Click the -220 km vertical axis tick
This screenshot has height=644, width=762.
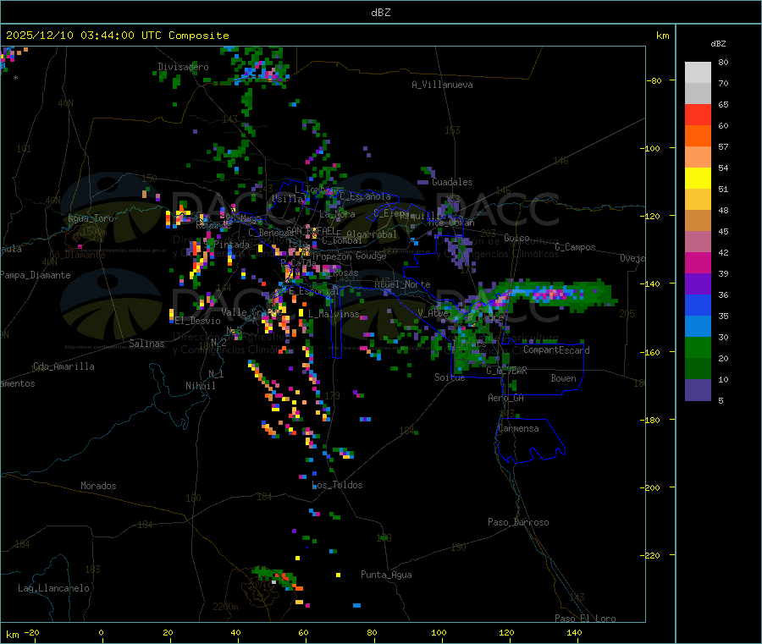point(651,555)
